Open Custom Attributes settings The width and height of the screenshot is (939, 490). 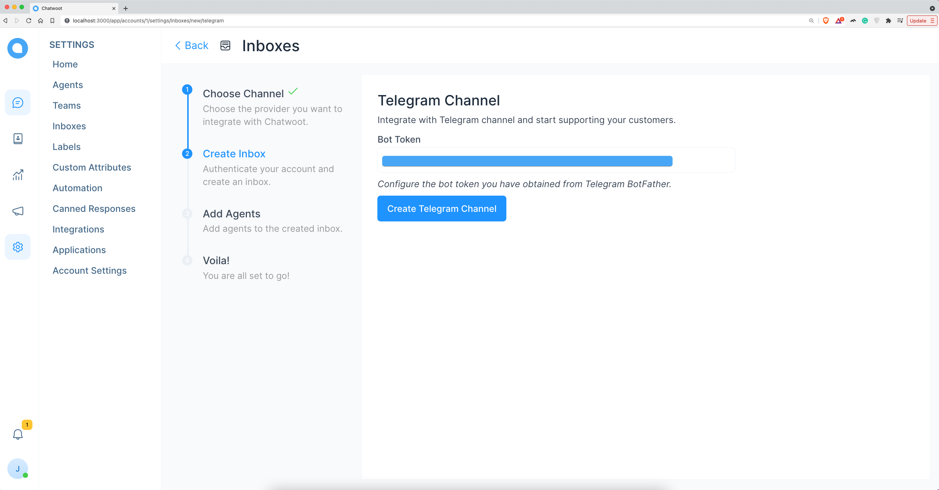pos(92,167)
